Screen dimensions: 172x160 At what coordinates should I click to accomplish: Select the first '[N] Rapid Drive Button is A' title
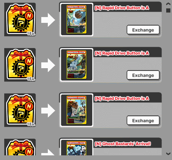pos(122,8)
